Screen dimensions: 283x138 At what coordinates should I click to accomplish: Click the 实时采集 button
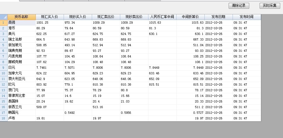pyautogui.click(x=270, y=6)
